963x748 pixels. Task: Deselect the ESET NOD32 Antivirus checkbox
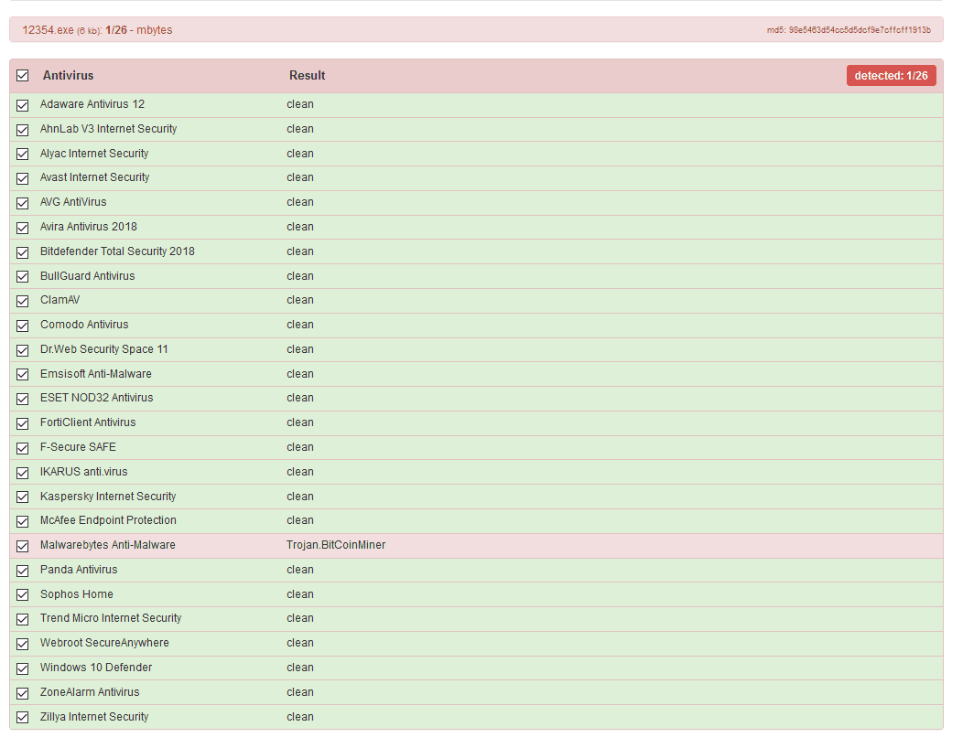(23, 399)
